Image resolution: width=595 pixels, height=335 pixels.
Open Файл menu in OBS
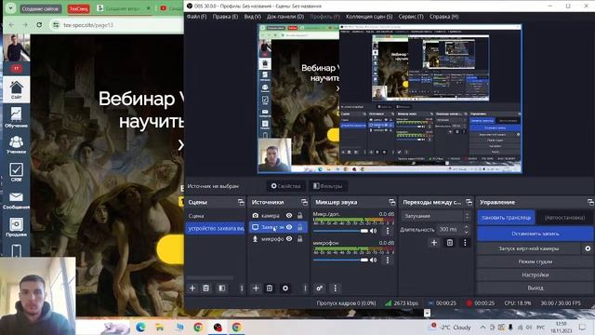click(x=196, y=17)
